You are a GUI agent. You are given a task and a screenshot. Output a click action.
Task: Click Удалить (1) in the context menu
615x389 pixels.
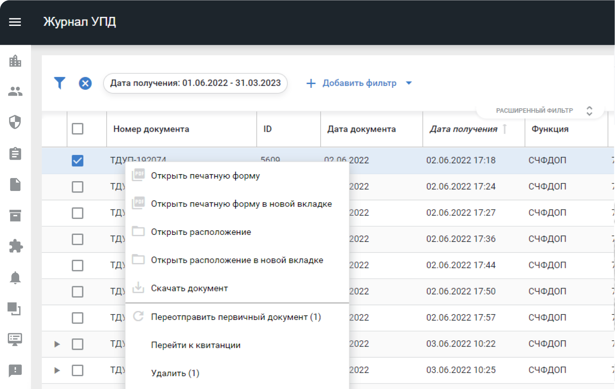tap(175, 373)
